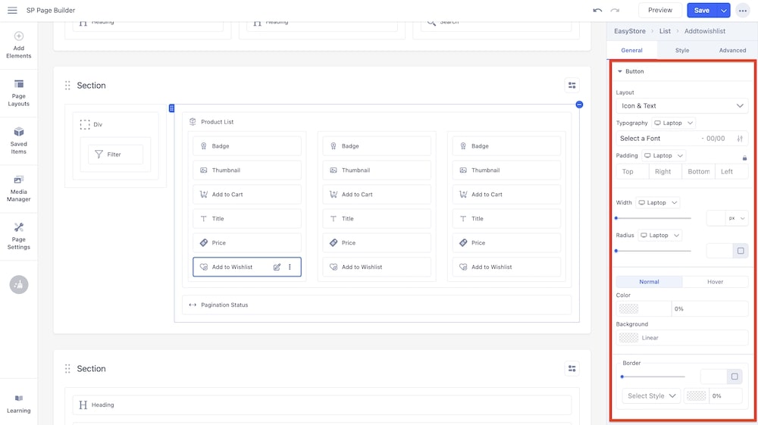Open Page Settings in the sidebar
758x425 pixels.
click(x=19, y=236)
